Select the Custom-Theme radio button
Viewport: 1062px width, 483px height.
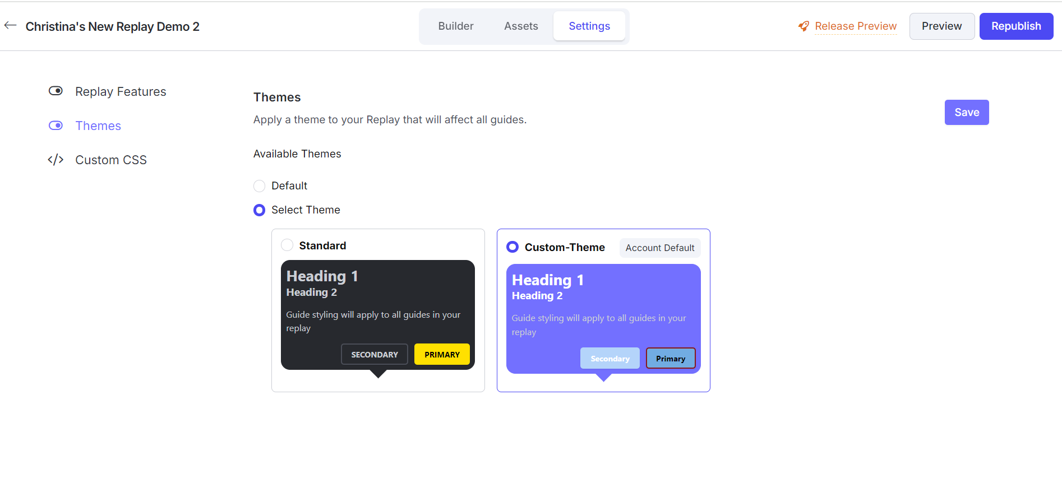pyautogui.click(x=512, y=247)
